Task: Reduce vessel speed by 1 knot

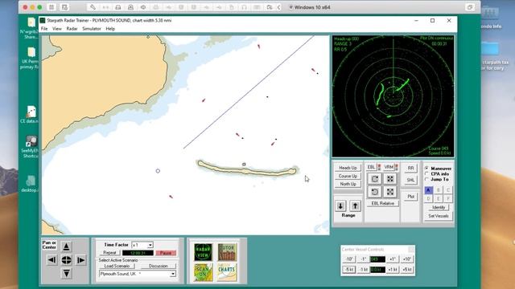Action: tap(363, 270)
